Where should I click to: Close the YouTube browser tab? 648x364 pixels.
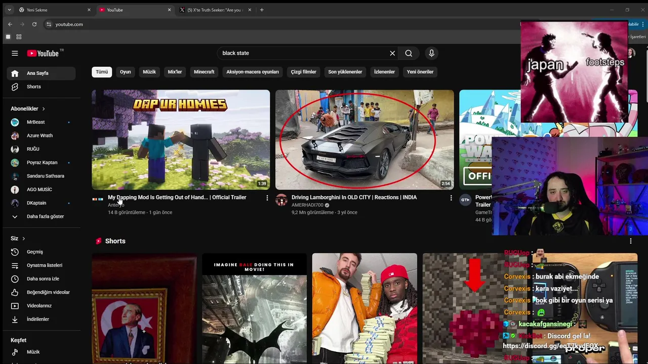tap(169, 10)
